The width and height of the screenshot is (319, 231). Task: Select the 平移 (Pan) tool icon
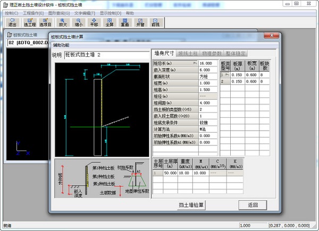click(x=94, y=22)
